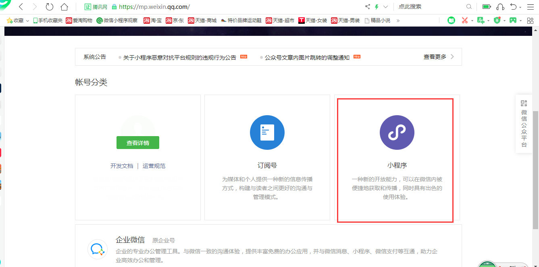This screenshot has width=539, height=267.
Task: Click the game controller icon in the toolbar
Action: click(513, 20)
